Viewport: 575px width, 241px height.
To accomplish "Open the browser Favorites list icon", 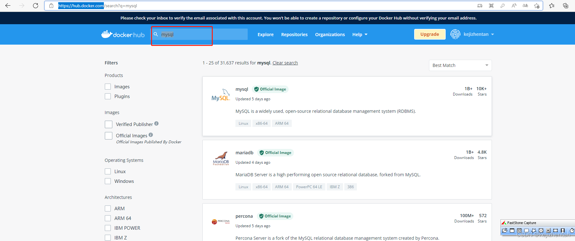I will click(552, 6).
